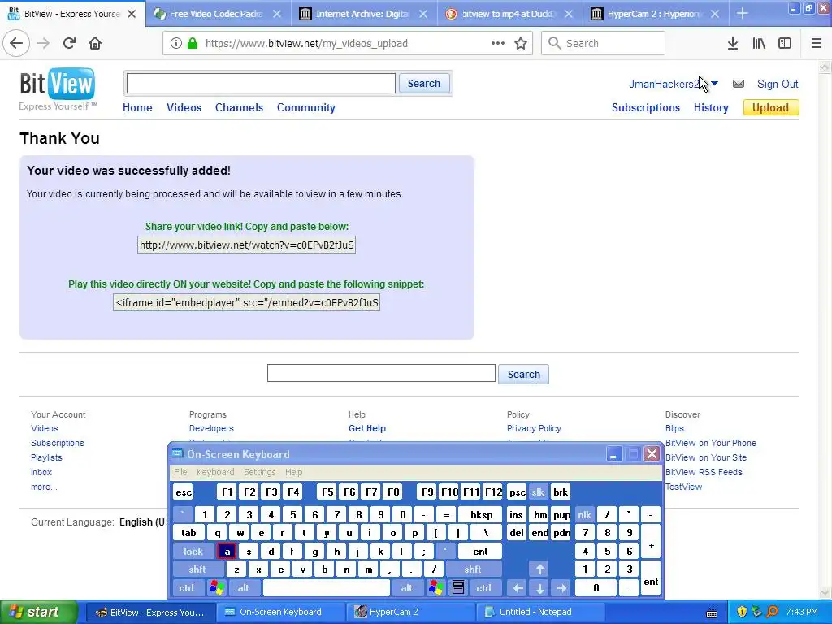Click the keyboard icon on the taskbar
Image resolution: width=832 pixels, height=624 pixels.
tap(712, 613)
